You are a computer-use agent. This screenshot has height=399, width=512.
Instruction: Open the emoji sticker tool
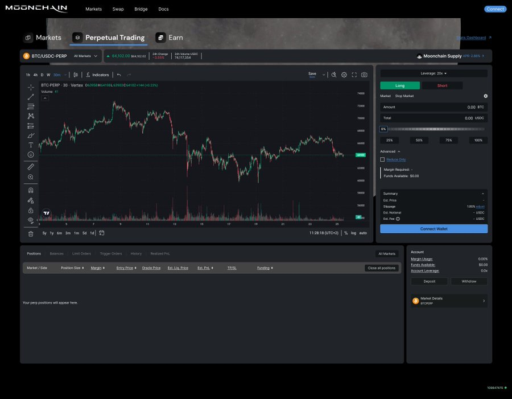(31, 155)
